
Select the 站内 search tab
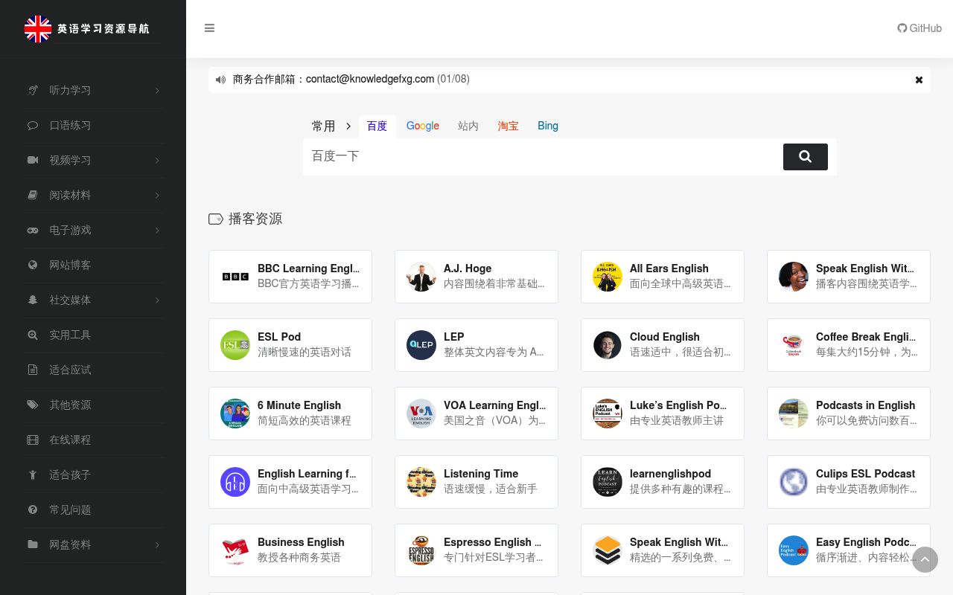[468, 126]
